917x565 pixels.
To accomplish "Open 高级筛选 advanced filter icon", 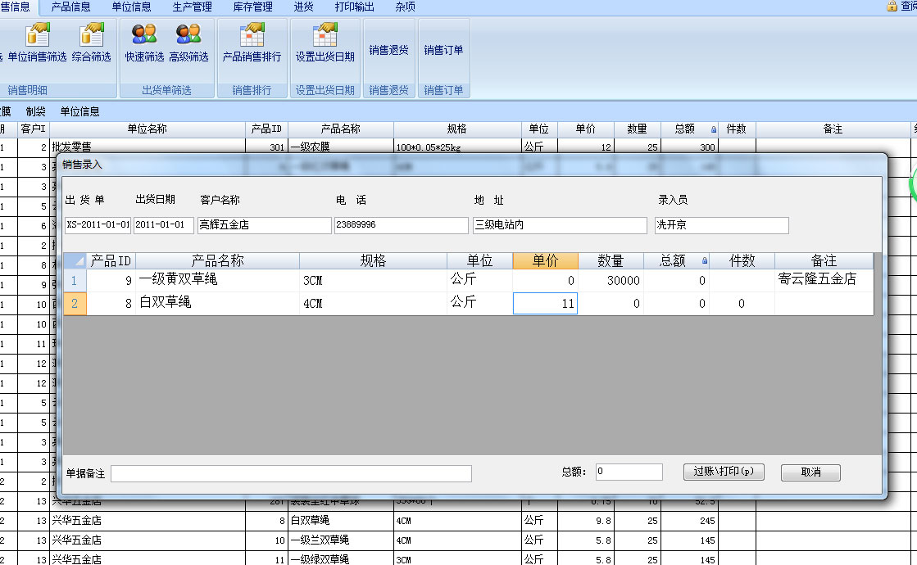I will coord(188,36).
